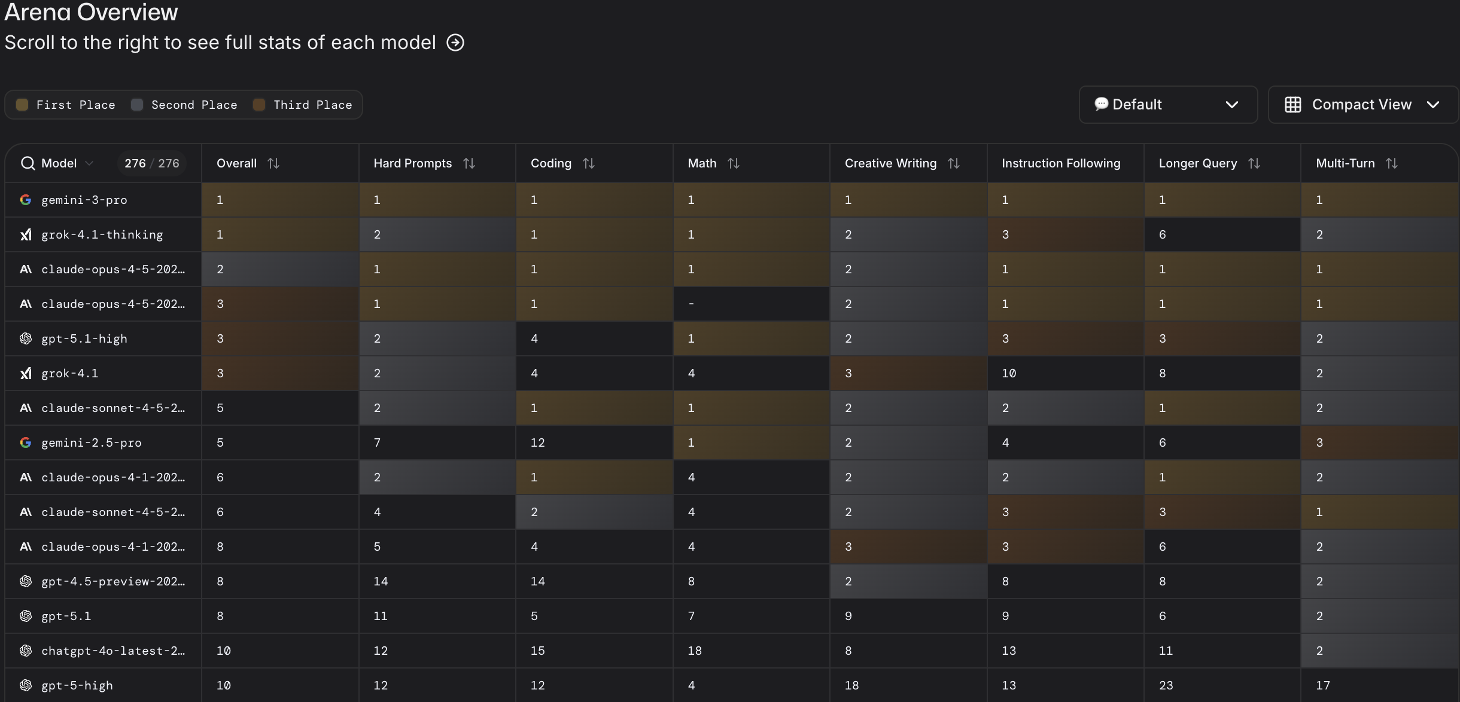This screenshot has width=1460, height=702.
Task: Click the grid icon in Compact View
Action: [1293, 105]
